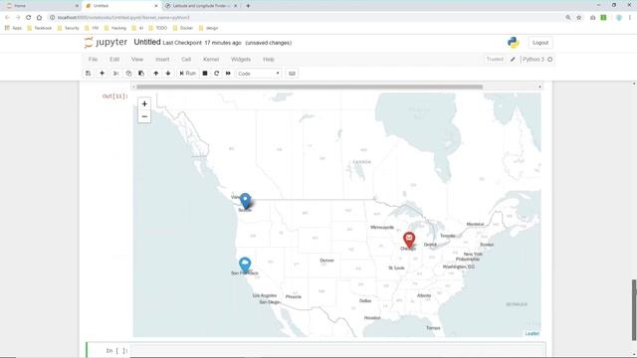
Task: Click the Trusted notebook indicator
Action: [495, 60]
